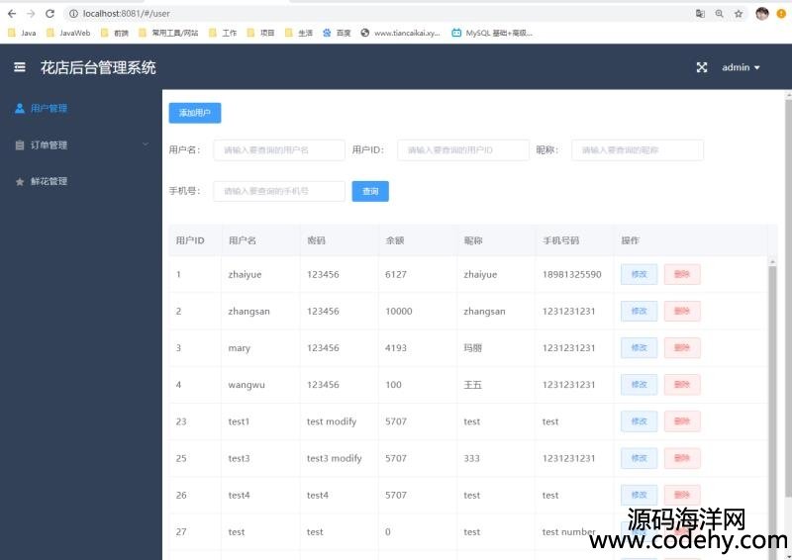The width and height of the screenshot is (792, 560).
Task: Click 删除 button for user zhaiyue
Action: coord(682,274)
